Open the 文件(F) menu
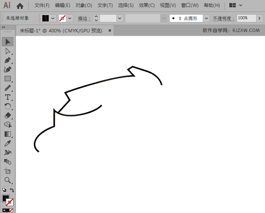 click(x=42, y=5)
